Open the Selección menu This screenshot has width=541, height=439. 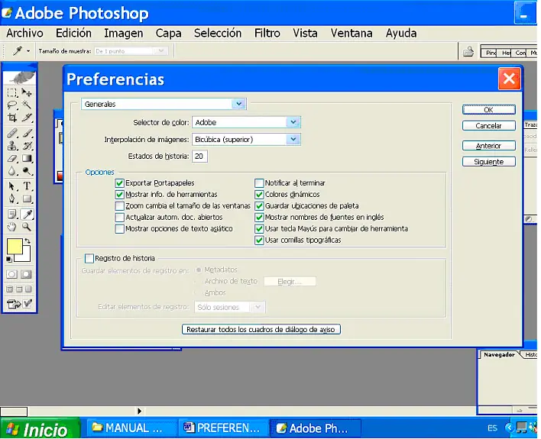218,33
